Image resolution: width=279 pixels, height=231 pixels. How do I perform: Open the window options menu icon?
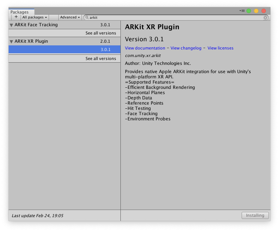[x=242, y=11]
